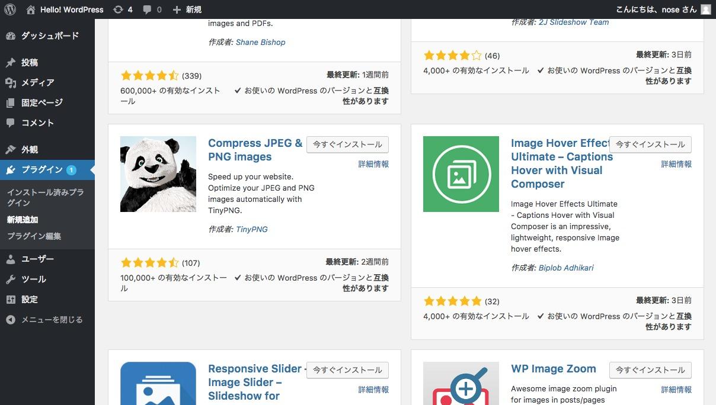Open 外観 appearance menu

30,150
